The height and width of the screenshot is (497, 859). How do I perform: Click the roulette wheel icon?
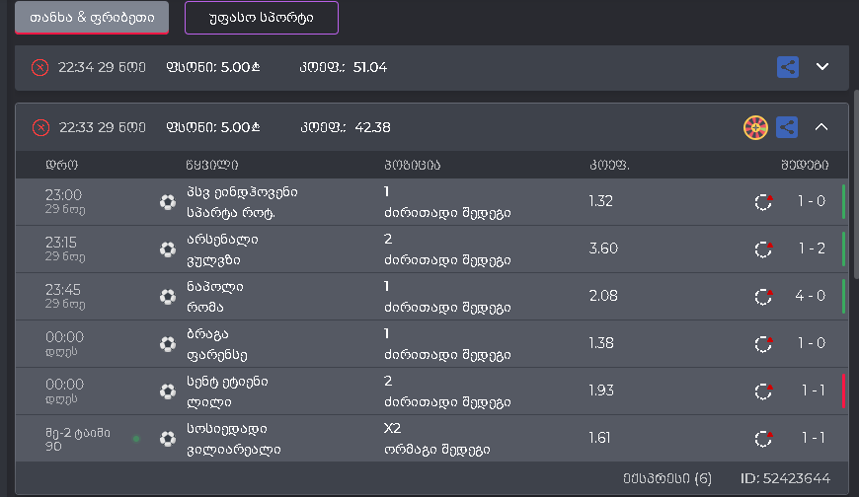pyautogui.click(x=755, y=127)
